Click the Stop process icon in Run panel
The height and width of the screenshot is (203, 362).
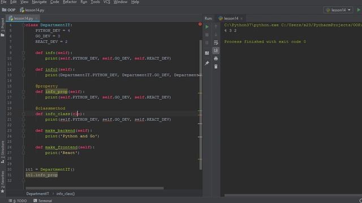click(207, 35)
